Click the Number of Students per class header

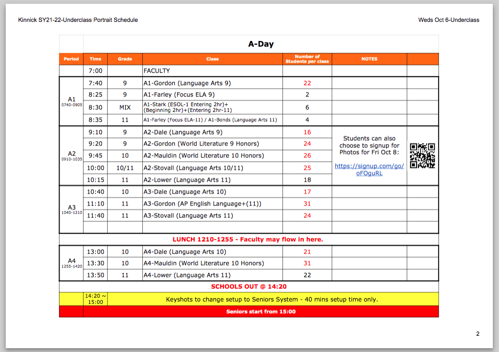[x=307, y=59]
